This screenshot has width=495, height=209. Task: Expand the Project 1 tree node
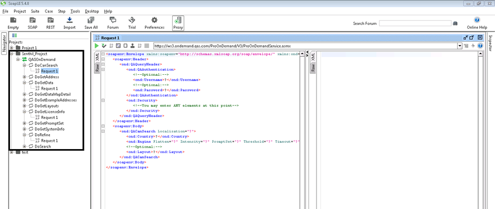(12, 48)
